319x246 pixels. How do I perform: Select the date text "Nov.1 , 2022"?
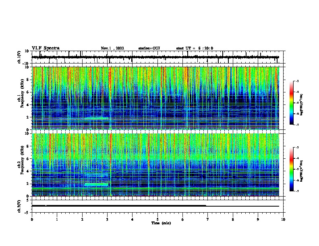(112, 48)
